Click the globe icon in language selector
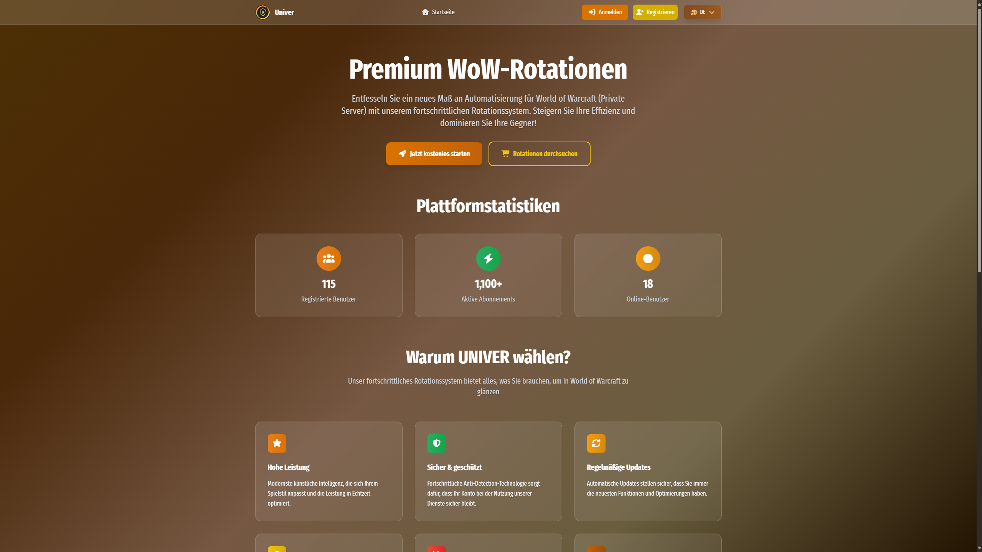This screenshot has height=552, width=982. click(694, 12)
